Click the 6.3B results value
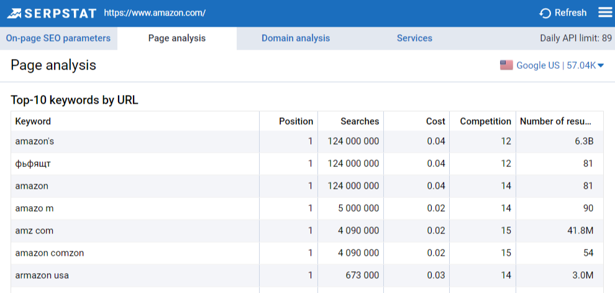The height and width of the screenshot is (293, 615). pos(583,142)
